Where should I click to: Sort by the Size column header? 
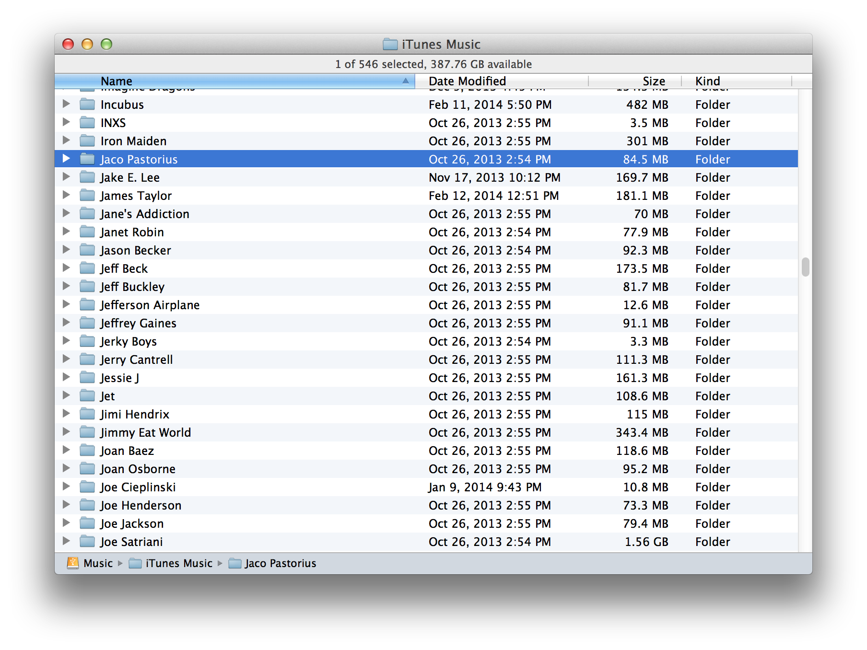point(635,81)
